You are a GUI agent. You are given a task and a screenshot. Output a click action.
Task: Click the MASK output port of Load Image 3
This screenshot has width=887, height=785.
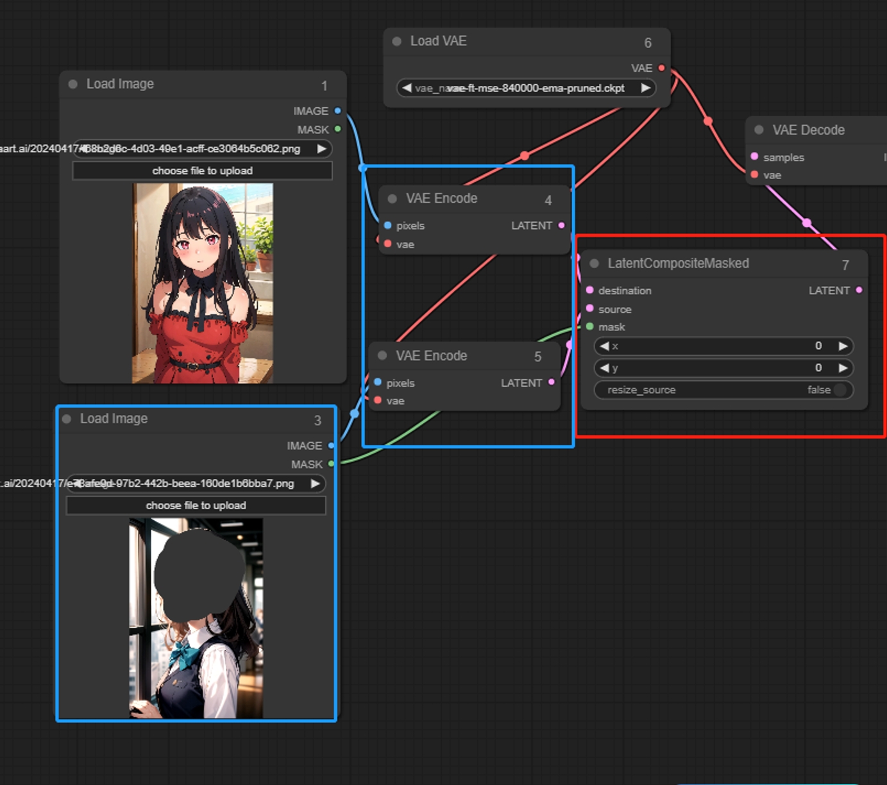pos(331,464)
